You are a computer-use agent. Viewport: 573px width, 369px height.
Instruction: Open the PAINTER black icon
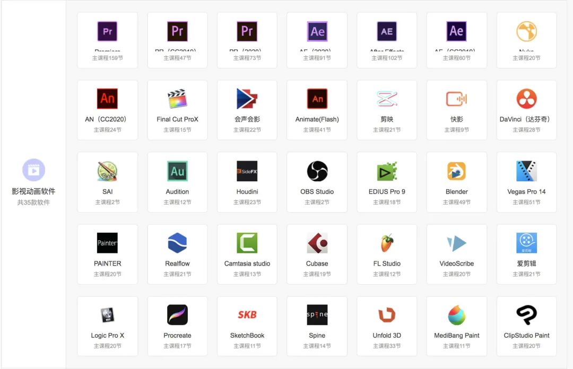coord(107,243)
